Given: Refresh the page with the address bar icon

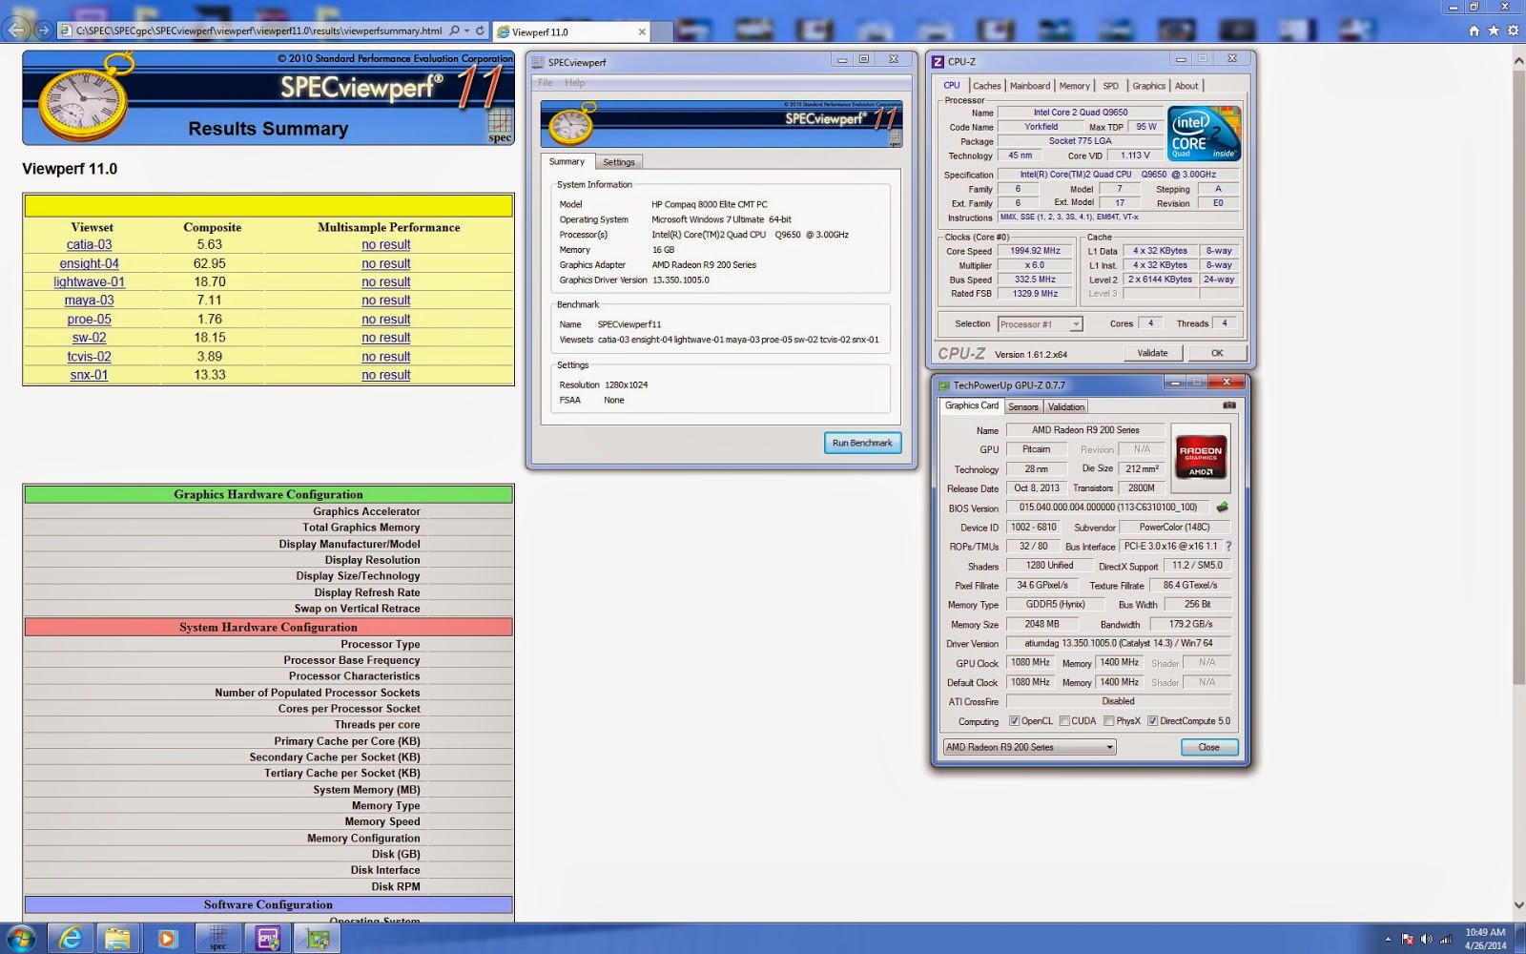Looking at the screenshot, I should tap(481, 31).
